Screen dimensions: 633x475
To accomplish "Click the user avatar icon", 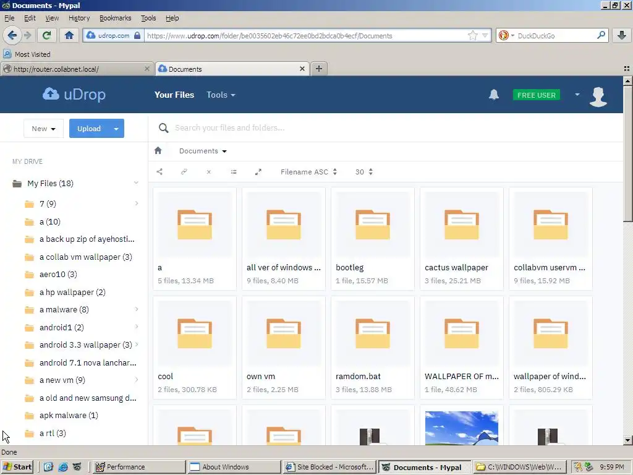I will click(598, 96).
